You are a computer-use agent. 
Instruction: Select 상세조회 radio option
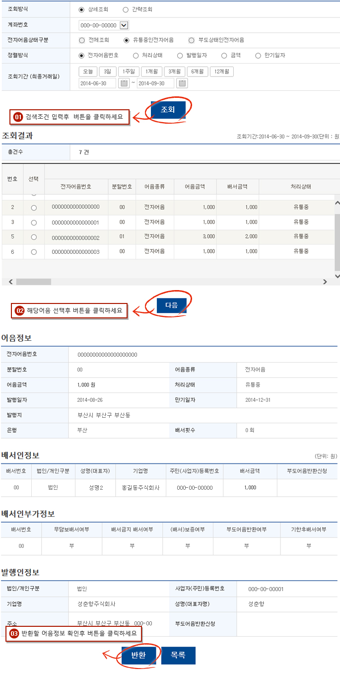(x=81, y=9)
